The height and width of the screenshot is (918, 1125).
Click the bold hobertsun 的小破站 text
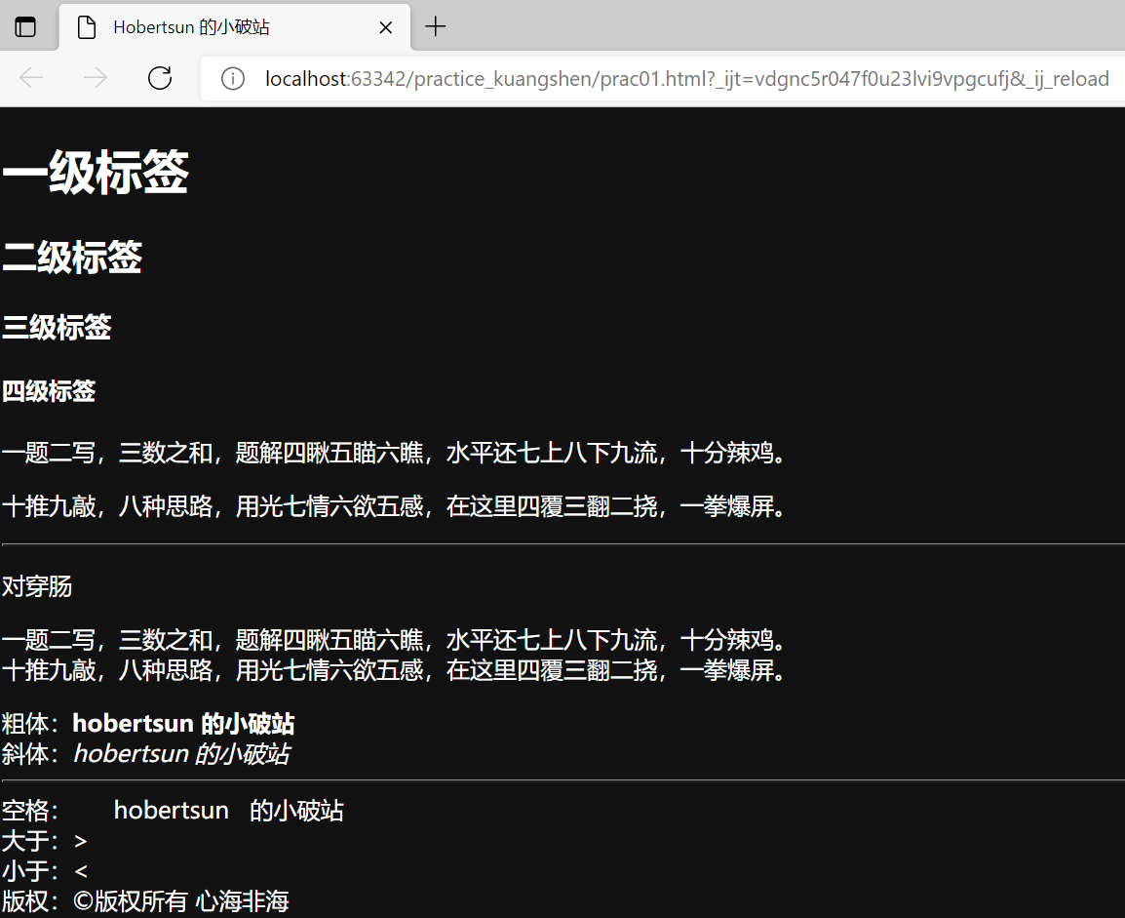(183, 723)
